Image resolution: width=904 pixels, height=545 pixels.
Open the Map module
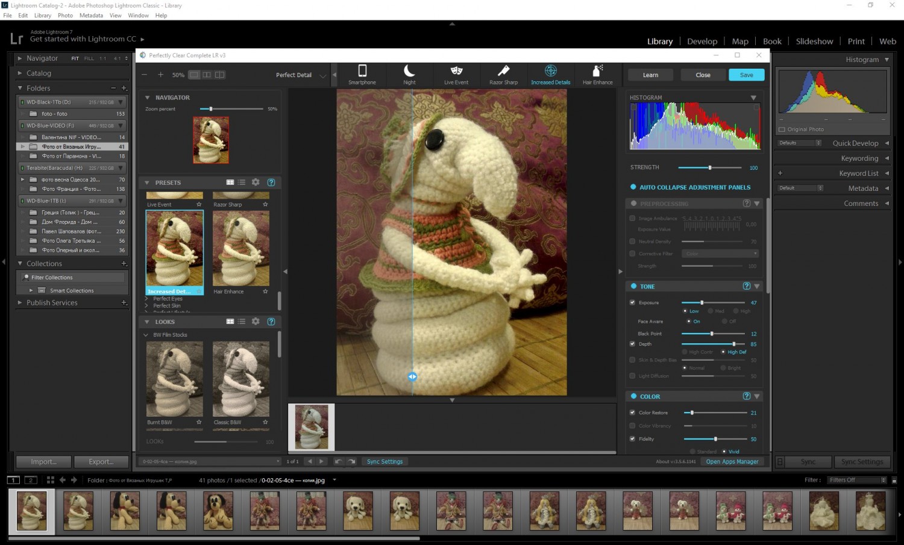coord(740,42)
